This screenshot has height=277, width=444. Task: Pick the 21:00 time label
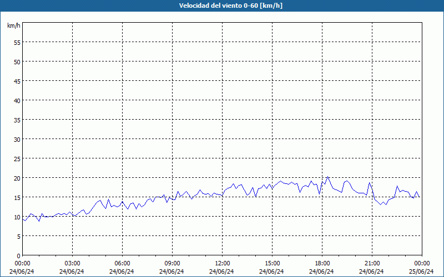372,263
